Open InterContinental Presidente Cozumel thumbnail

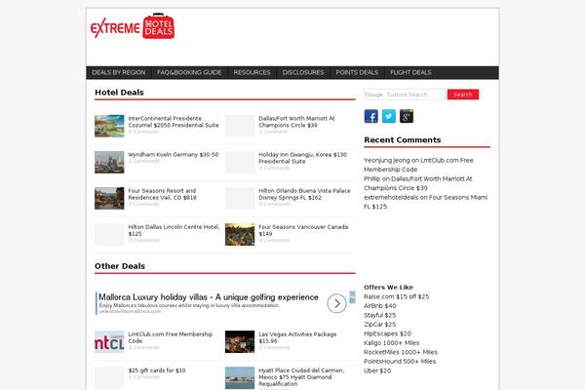[x=109, y=126]
